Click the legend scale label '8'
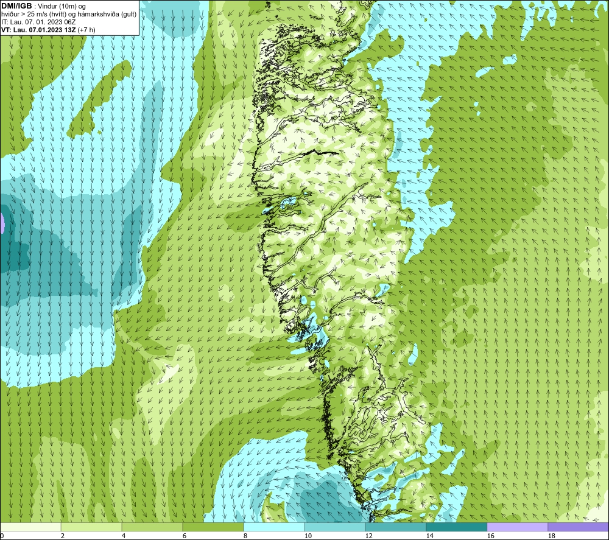 coord(245,536)
